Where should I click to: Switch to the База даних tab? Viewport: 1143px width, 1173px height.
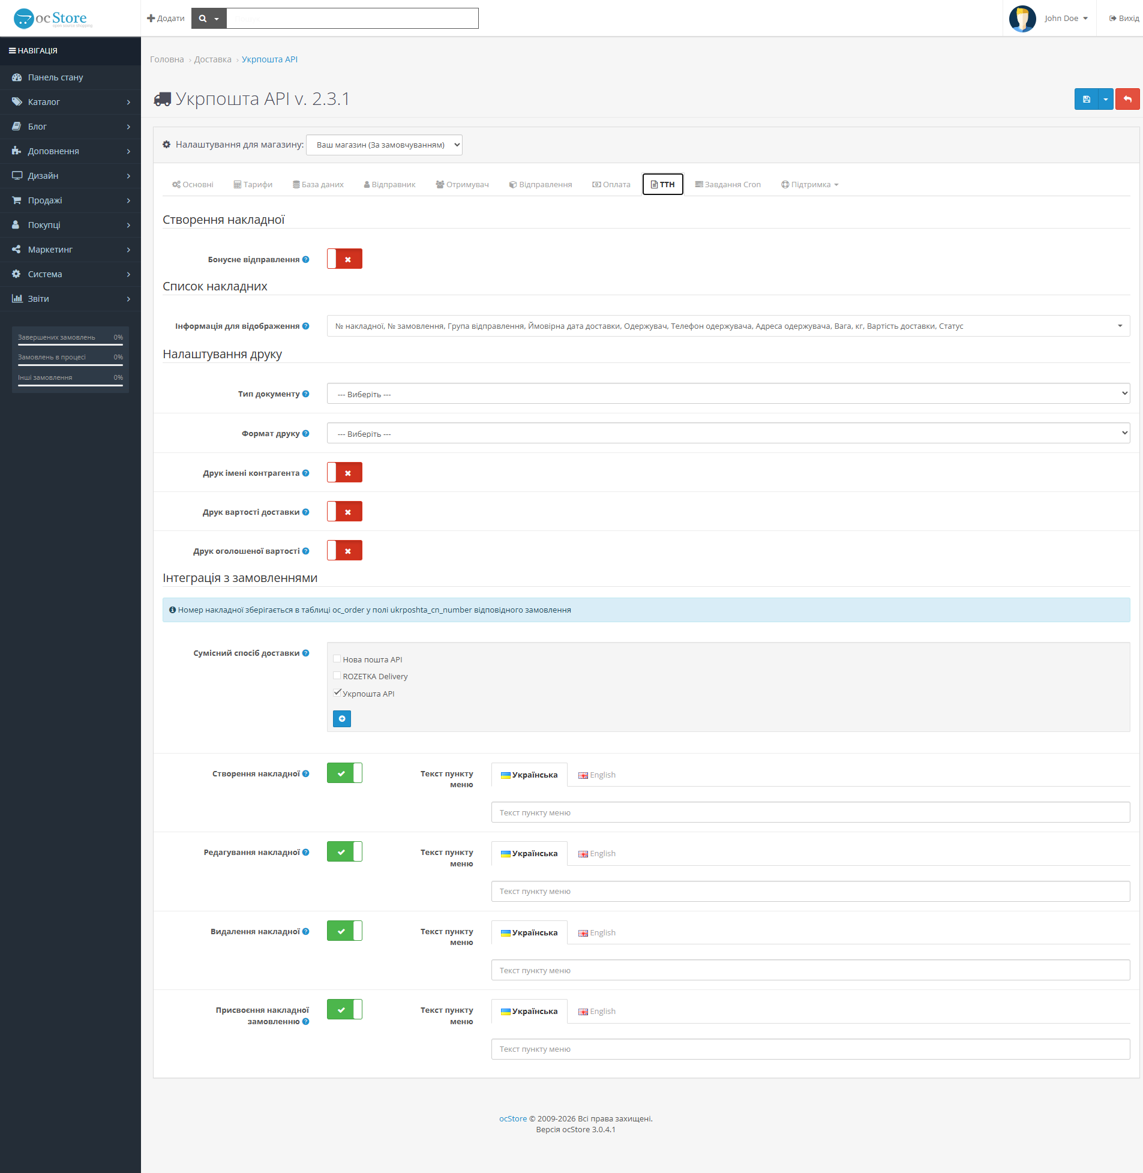pos(318,184)
